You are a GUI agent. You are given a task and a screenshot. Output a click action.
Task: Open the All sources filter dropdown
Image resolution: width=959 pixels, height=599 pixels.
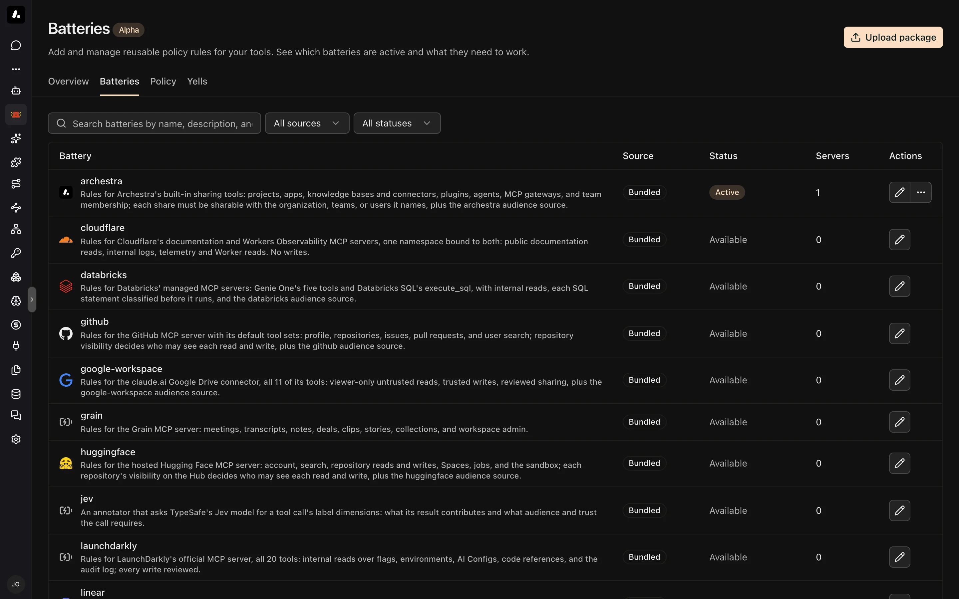[x=307, y=123]
